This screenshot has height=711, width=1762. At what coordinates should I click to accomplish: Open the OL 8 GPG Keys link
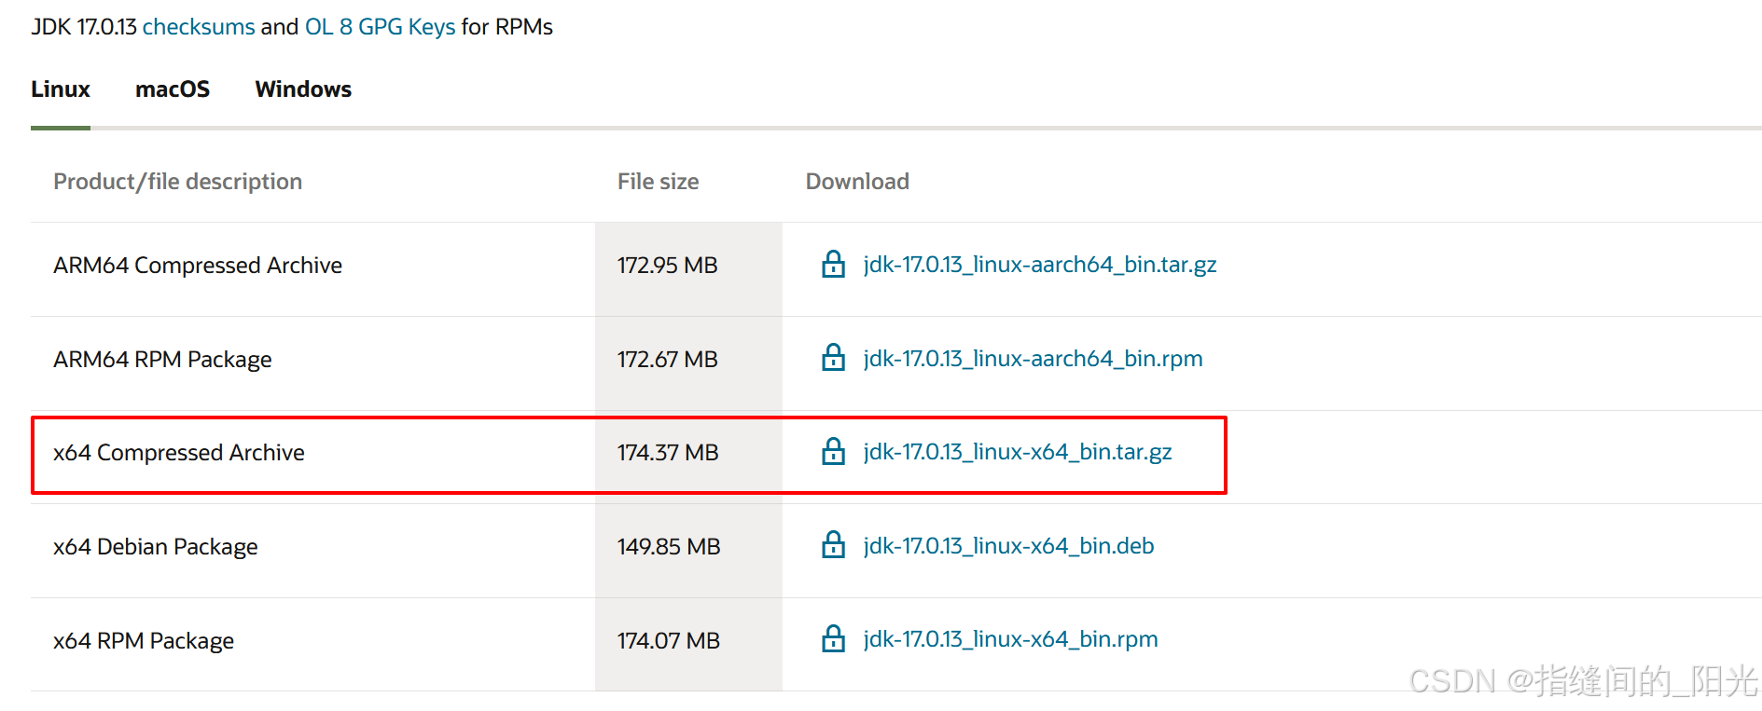coord(381,27)
